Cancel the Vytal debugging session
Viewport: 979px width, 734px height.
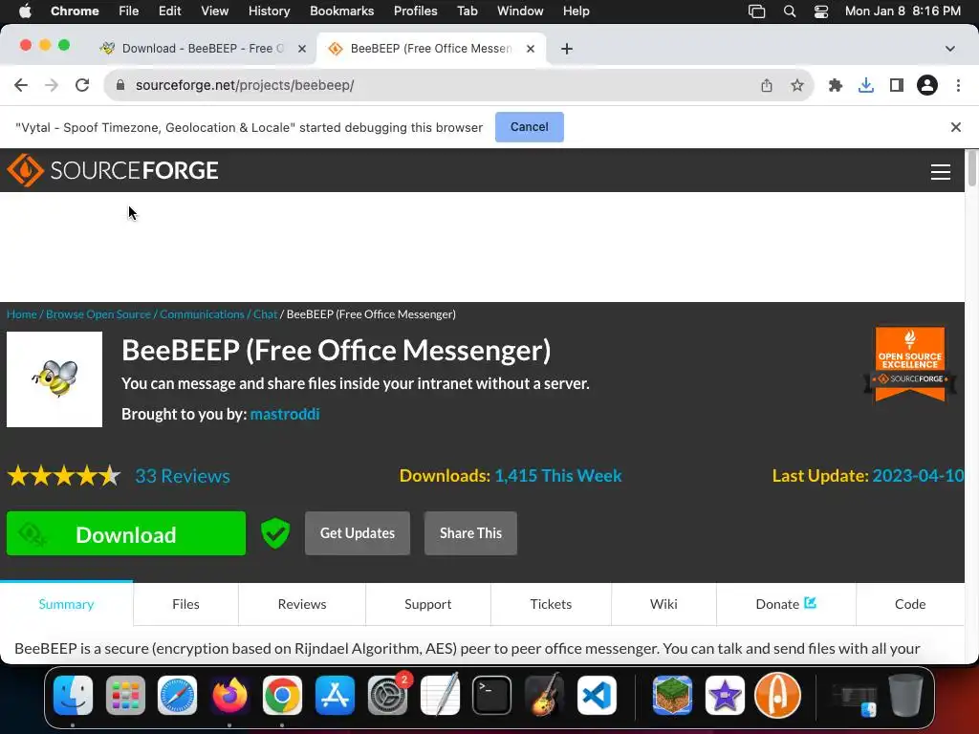pyautogui.click(x=530, y=127)
